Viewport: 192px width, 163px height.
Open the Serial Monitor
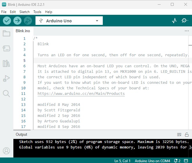(184, 21)
